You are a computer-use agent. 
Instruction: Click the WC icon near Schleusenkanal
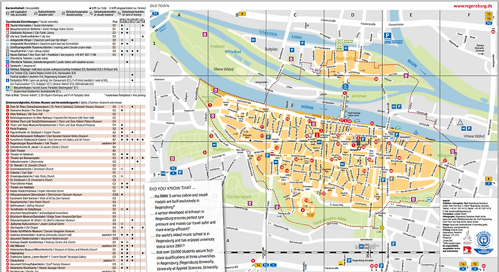(254, 40)
